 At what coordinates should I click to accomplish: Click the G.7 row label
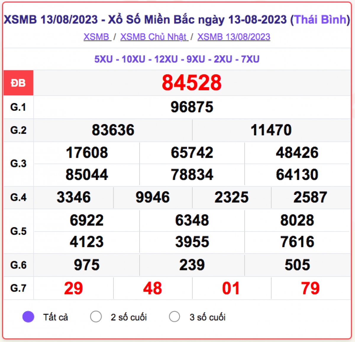(x=18, y=288)
